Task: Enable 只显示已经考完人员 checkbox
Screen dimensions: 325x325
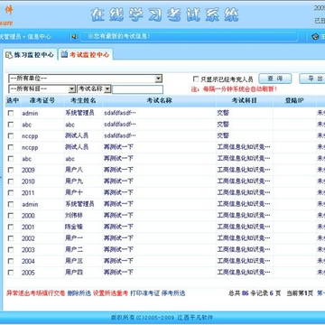Action: tap(196, 79)
